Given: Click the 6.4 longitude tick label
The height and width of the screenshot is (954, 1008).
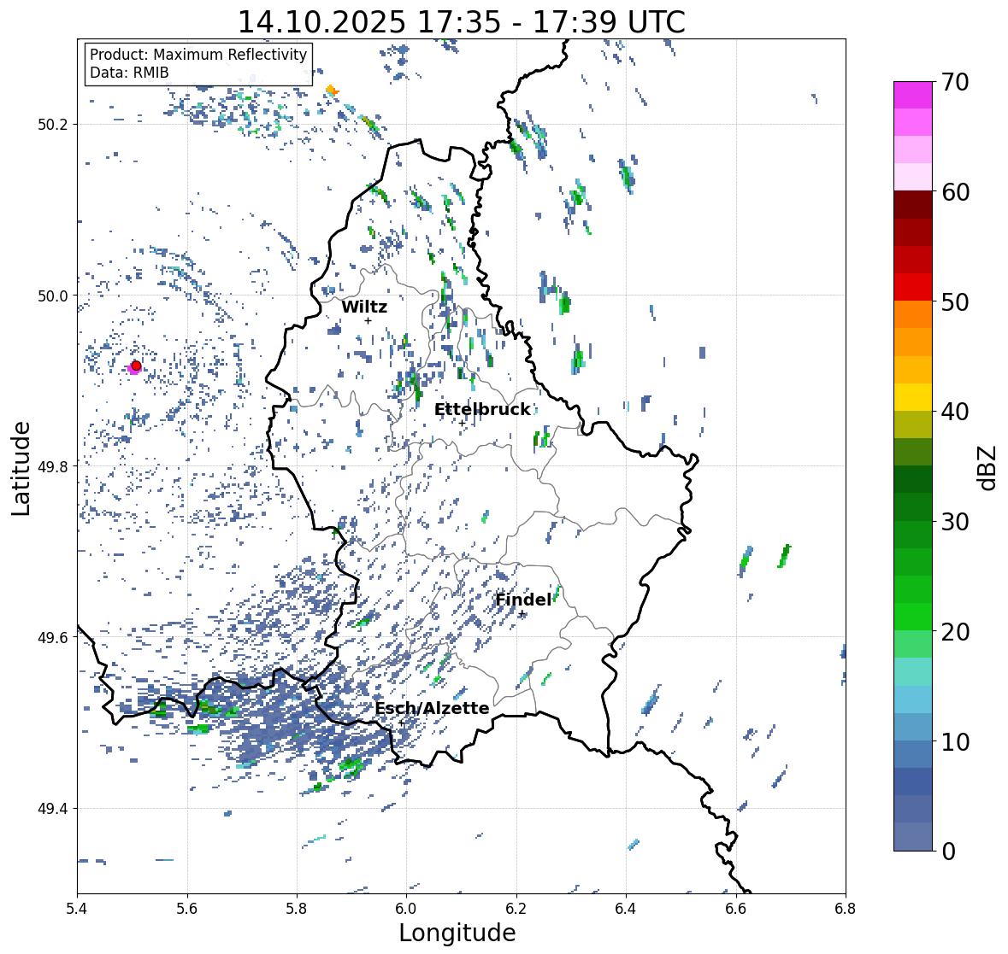Looking at the screenshot, I should [626, 908].
